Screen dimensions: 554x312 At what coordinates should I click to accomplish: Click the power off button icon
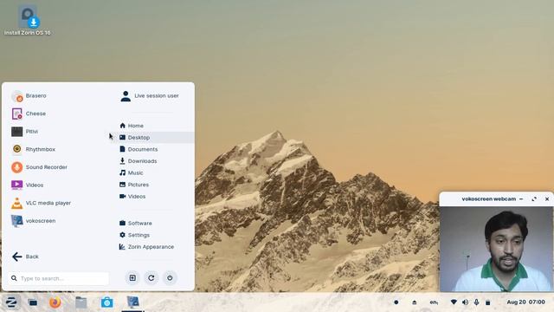click(x=170, y=278)
